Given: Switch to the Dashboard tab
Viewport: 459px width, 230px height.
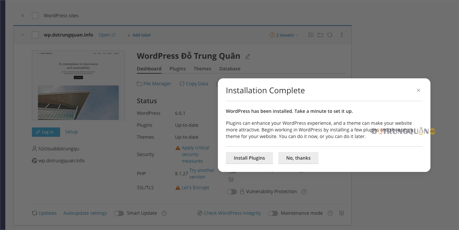Looking at the screenshot, I should coord(149,69).
